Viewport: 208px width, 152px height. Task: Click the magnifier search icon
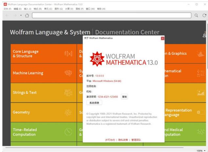point(196,15)
